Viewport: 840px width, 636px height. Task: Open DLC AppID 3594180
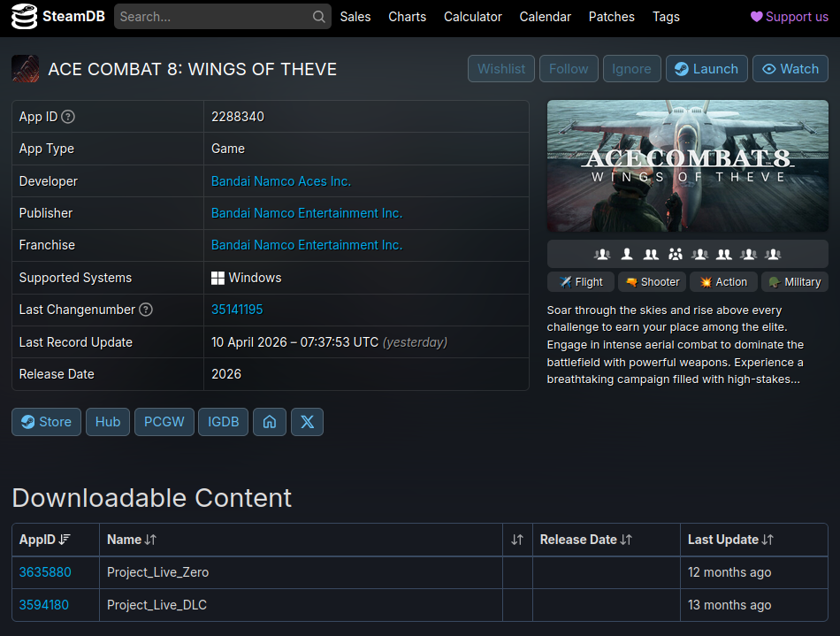[x=44, y=605]
